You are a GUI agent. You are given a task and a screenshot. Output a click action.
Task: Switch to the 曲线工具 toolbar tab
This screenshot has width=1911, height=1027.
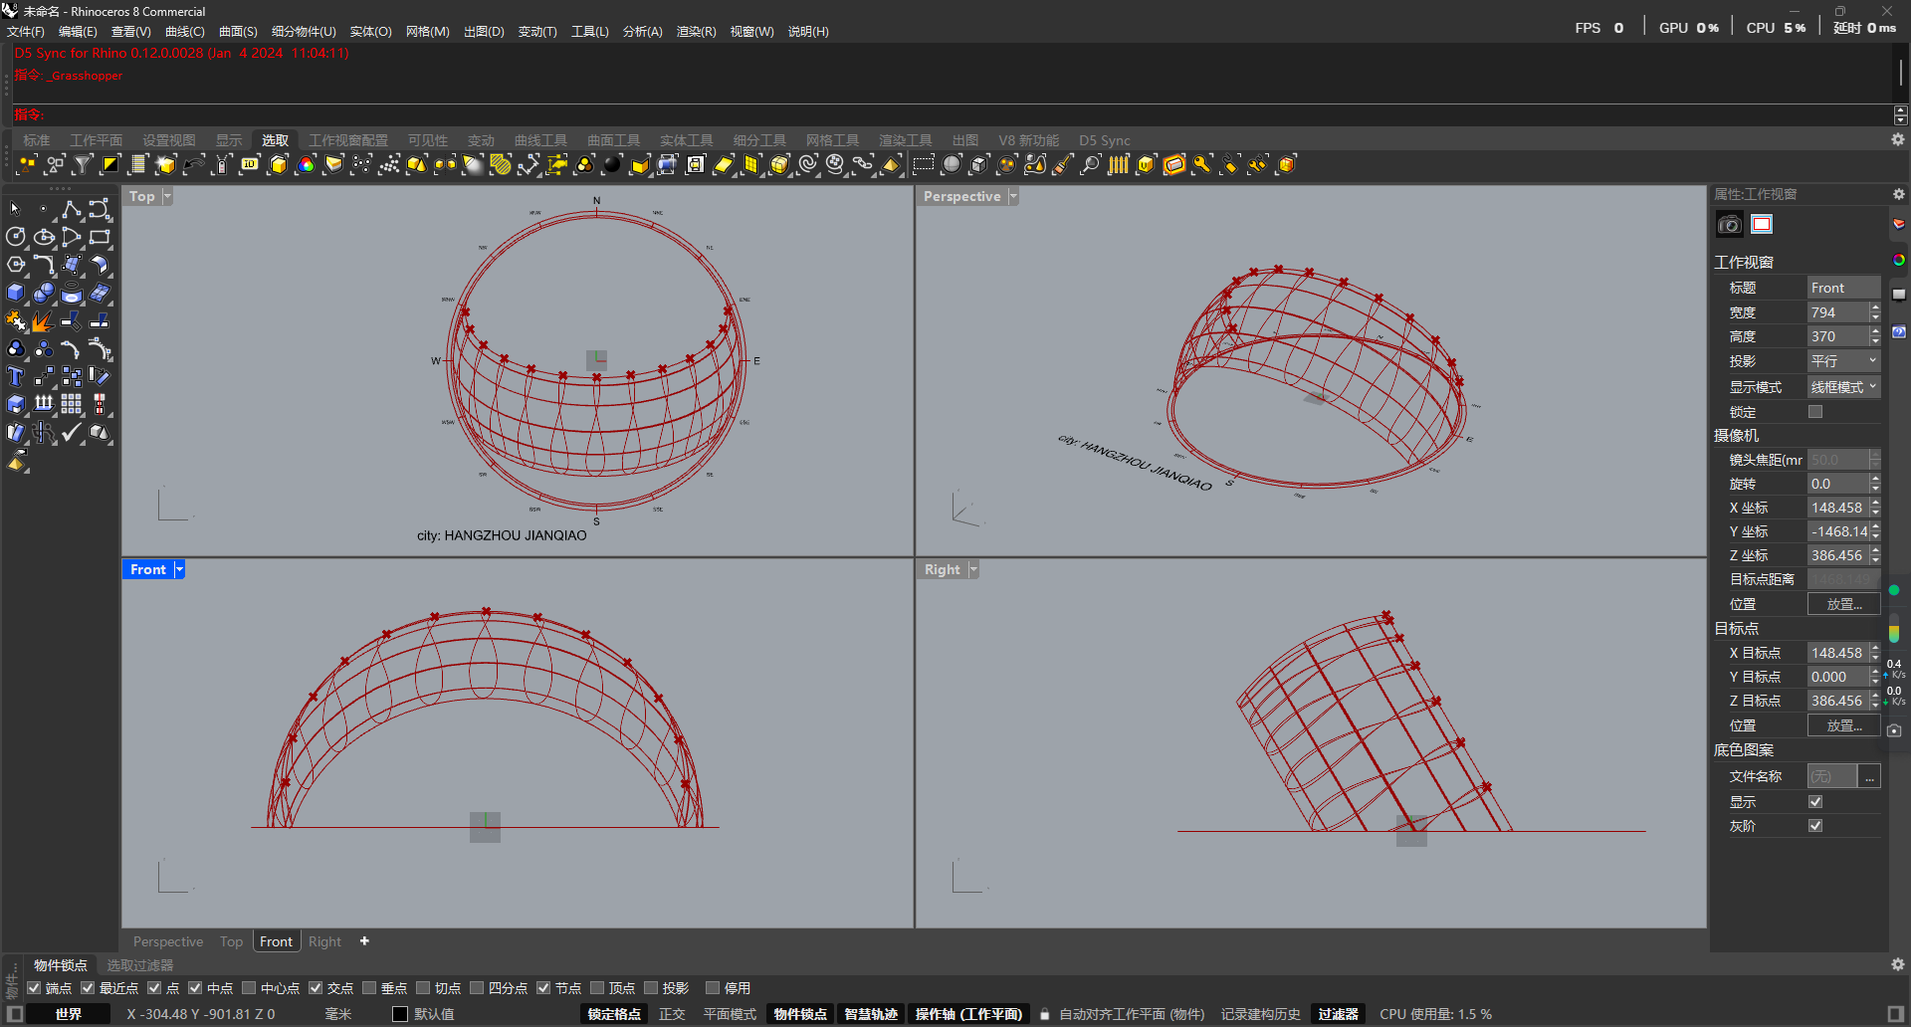tap(540, 140)
